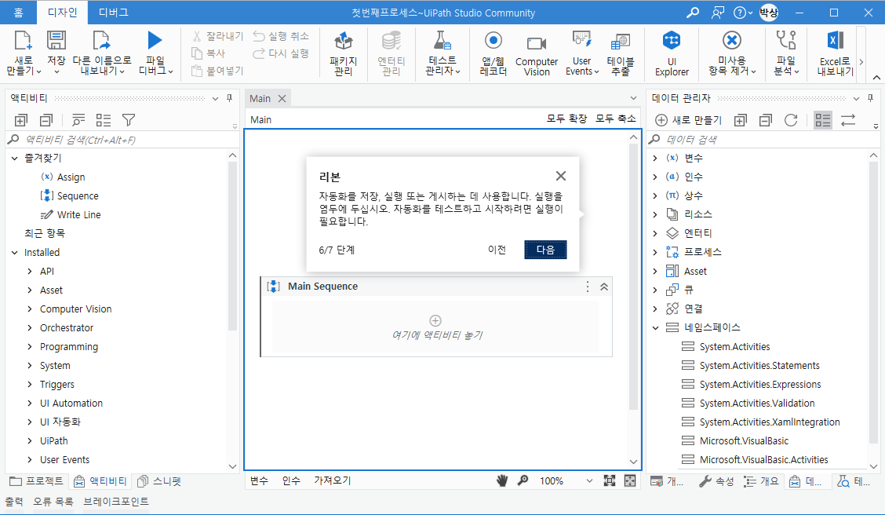
Task: Click fit to screen icon
Action: (x=609, y=480)
